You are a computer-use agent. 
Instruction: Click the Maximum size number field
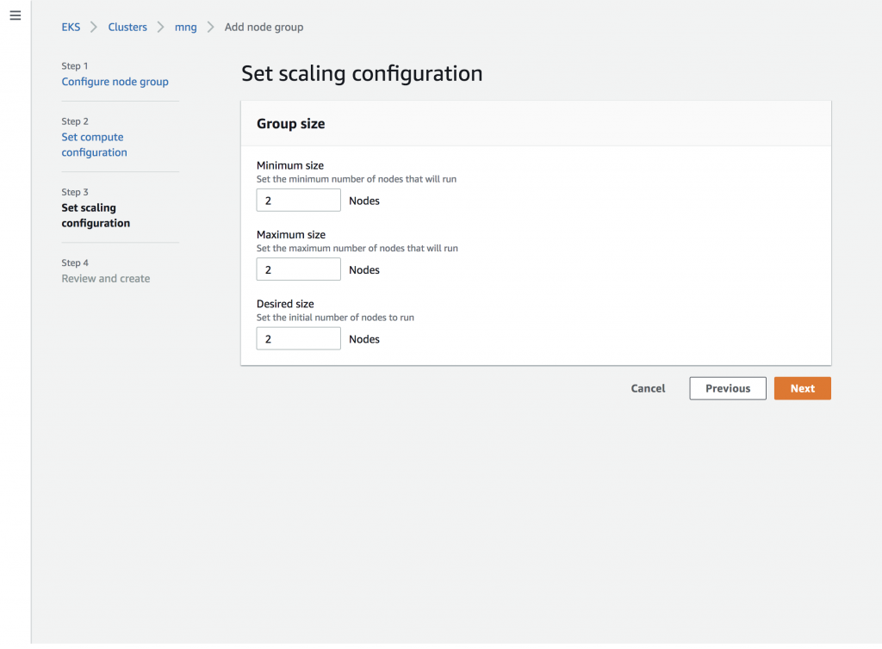[298, 269]
